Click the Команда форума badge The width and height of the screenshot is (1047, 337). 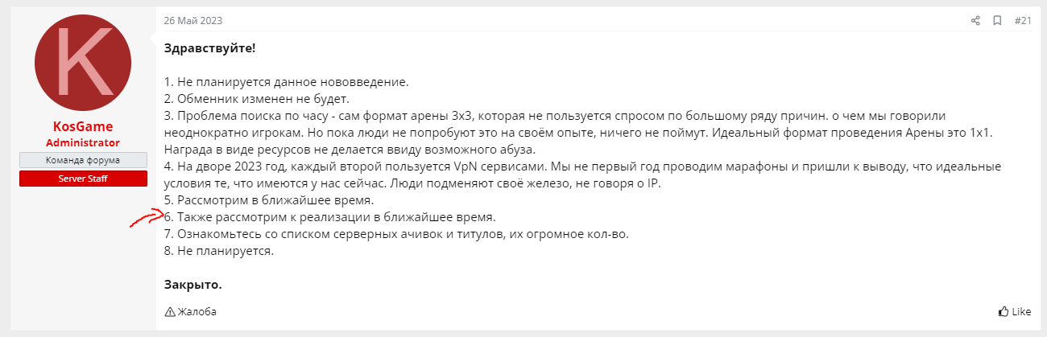(x=82, y=160)
